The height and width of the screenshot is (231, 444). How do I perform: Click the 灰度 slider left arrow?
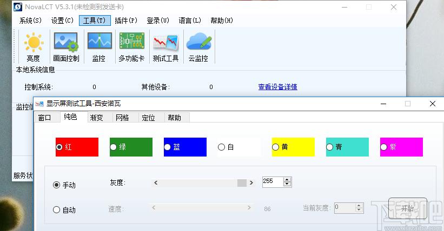(156, 183)
